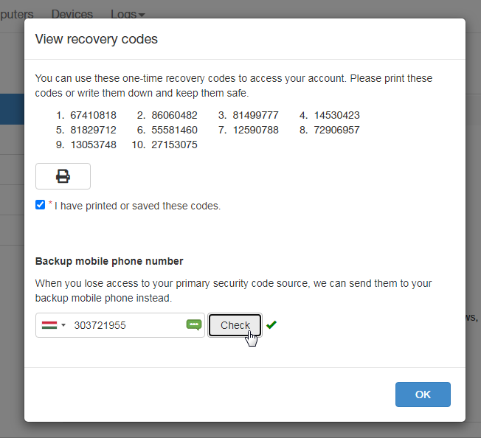This screenshot has height=438, width=481.
Task: Click the Check button
Action: (x=235, y=325)
